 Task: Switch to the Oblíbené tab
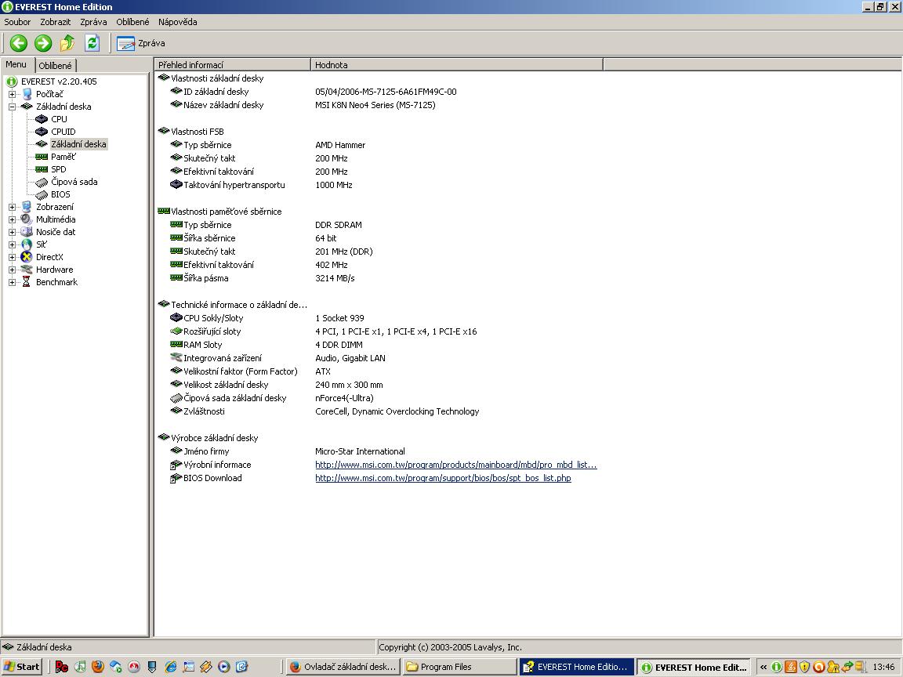pos(55,66)
